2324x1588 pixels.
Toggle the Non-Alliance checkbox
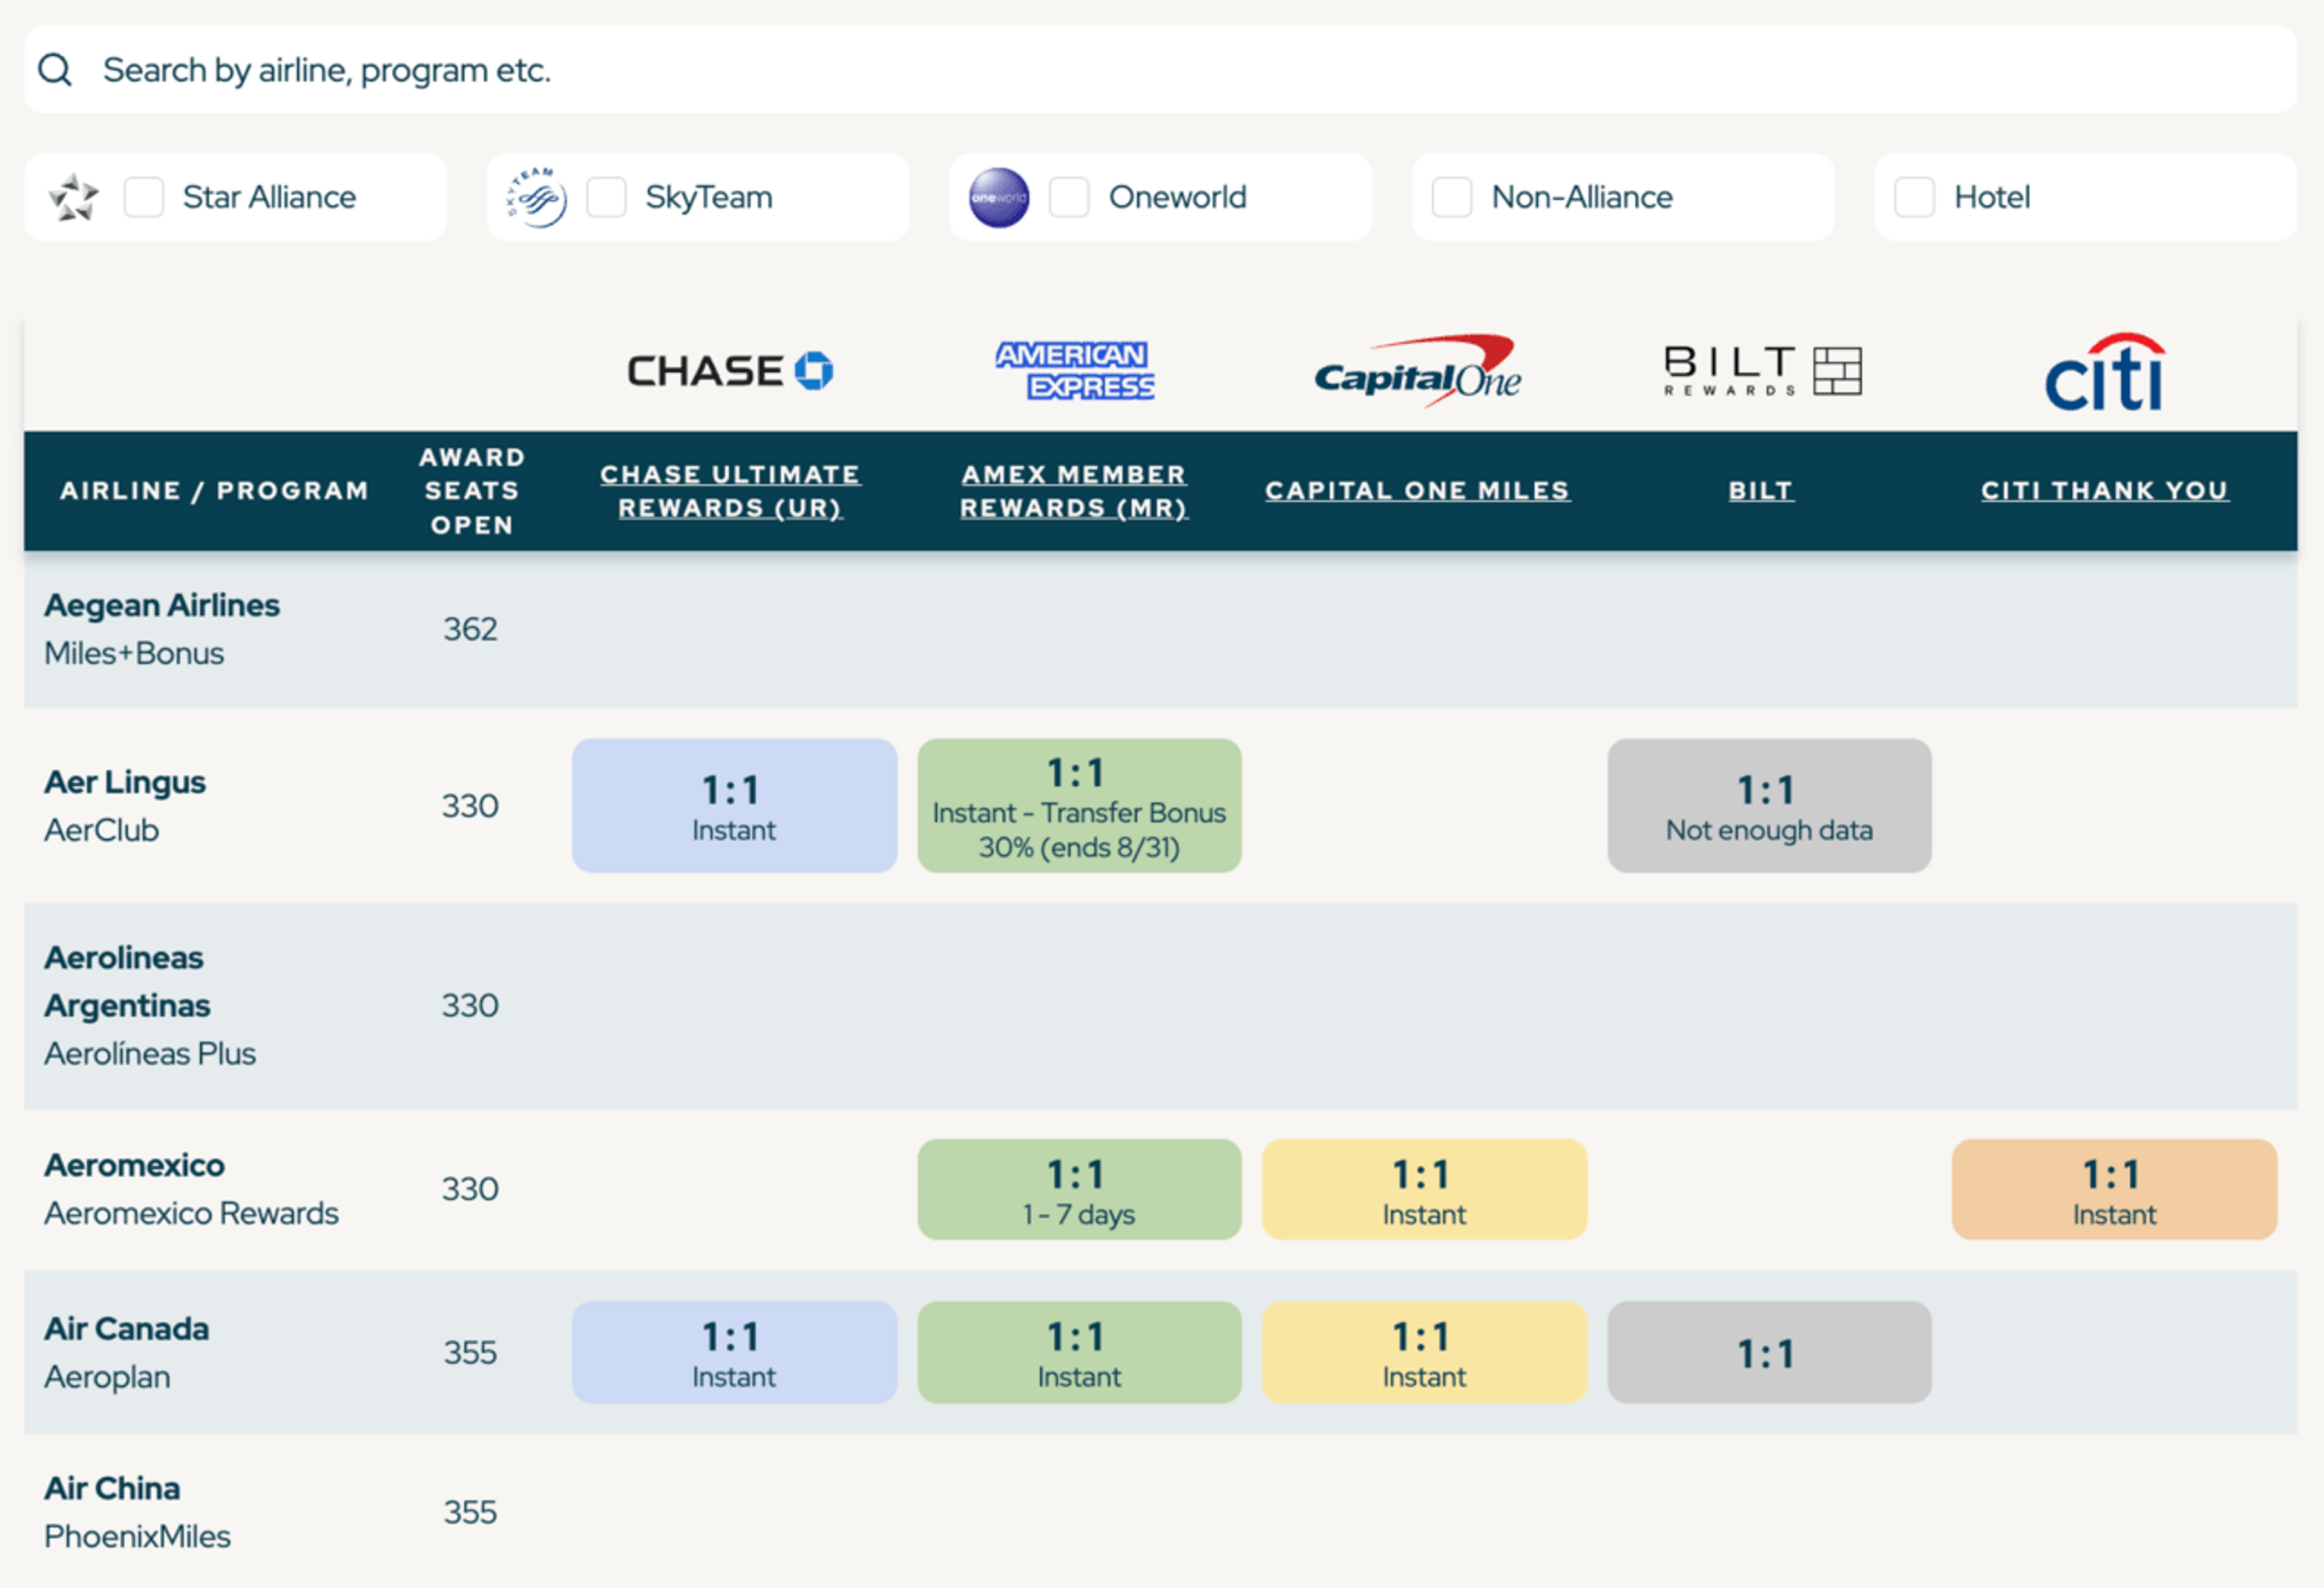[1452, 197]
